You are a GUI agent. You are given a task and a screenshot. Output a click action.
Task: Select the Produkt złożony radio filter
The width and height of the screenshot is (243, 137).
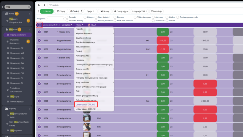[67, 20]
